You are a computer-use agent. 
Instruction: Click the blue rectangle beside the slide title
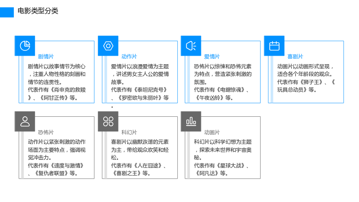(x=7, y=13)
